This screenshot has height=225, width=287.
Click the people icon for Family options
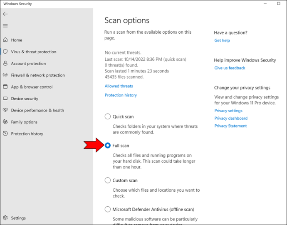point(5,122)
